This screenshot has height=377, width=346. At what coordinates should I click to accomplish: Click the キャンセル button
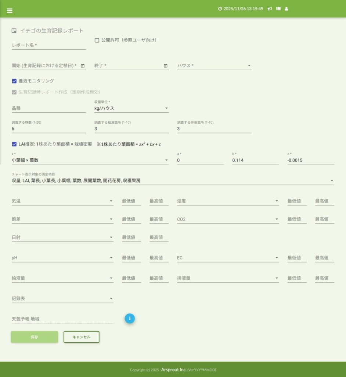pos(82,337)
